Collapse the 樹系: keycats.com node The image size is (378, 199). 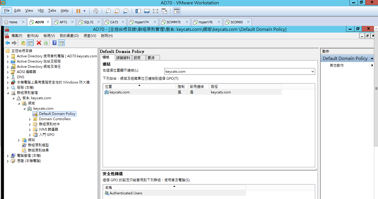(13, 98)
